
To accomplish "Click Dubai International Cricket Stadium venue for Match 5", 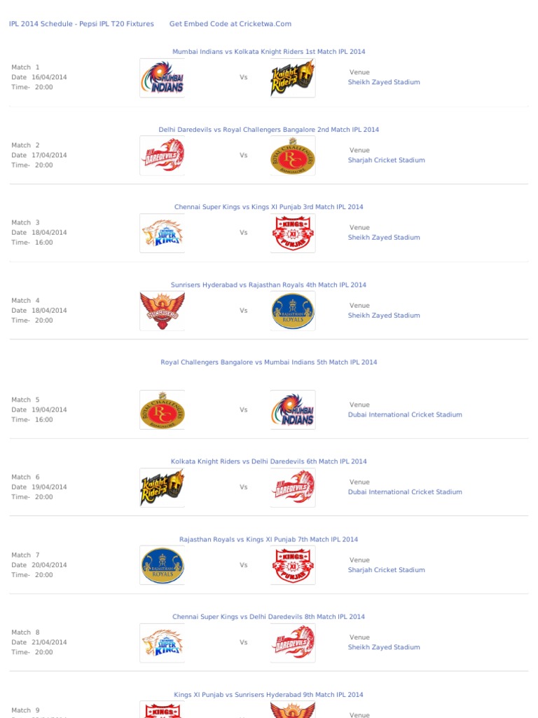I will pyautogui.click(x=405, y=414).
